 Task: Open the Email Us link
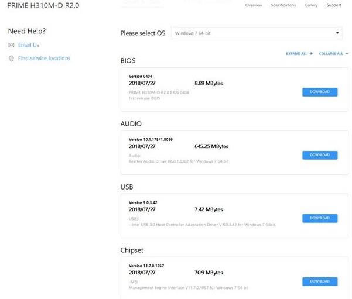(29, 45)
